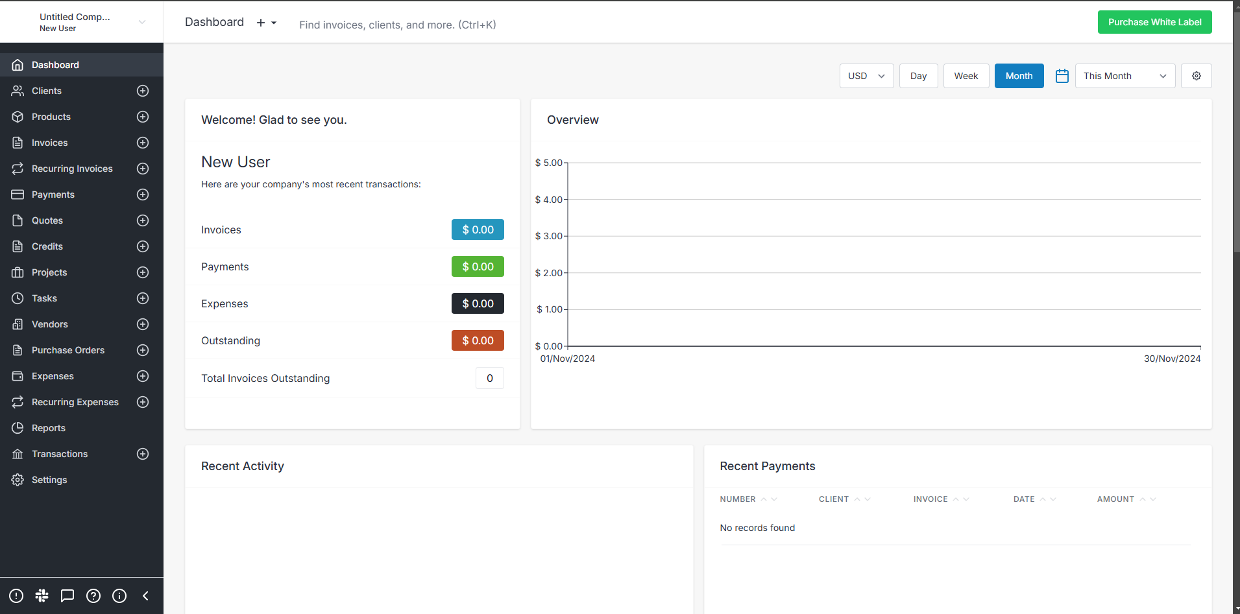Image resolution: width=1240 pixels, height=614 pixels.
Task: Click the plus icon next to Clients
Action: [x=143, y=91]
